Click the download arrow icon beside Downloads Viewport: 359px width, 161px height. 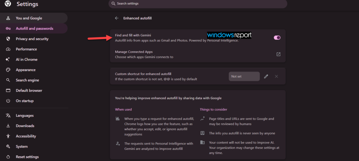point(8,126)
